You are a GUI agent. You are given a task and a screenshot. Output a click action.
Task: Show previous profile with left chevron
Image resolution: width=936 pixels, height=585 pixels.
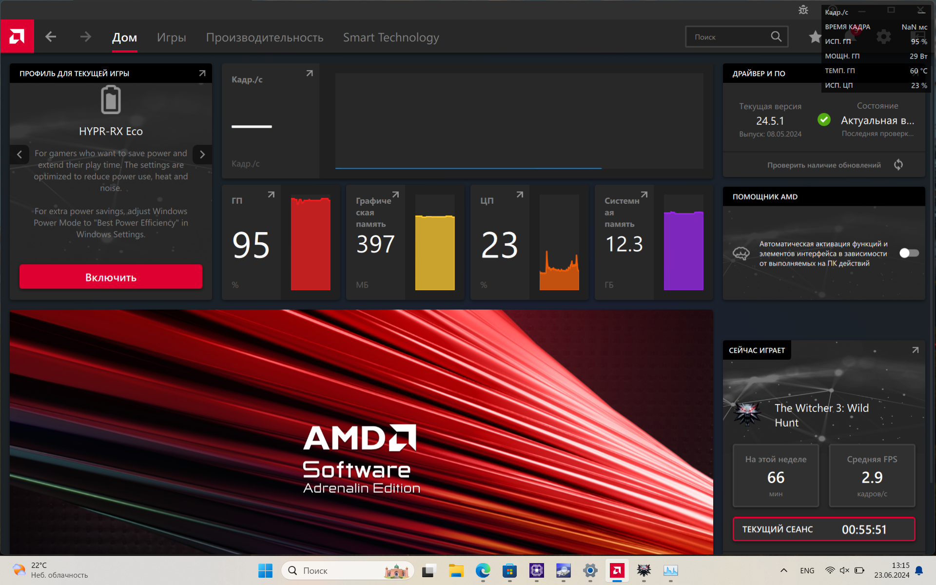click(19, 155)
